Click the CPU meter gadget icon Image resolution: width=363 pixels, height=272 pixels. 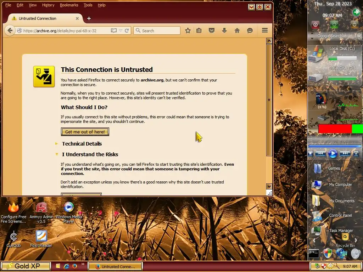322,100
